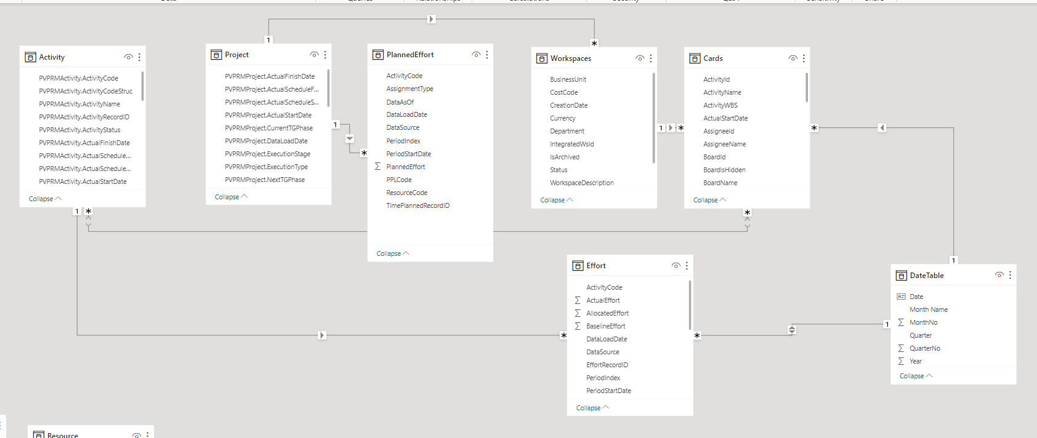Select Workspaces to Cards relationship arrow

click(671, 128)
